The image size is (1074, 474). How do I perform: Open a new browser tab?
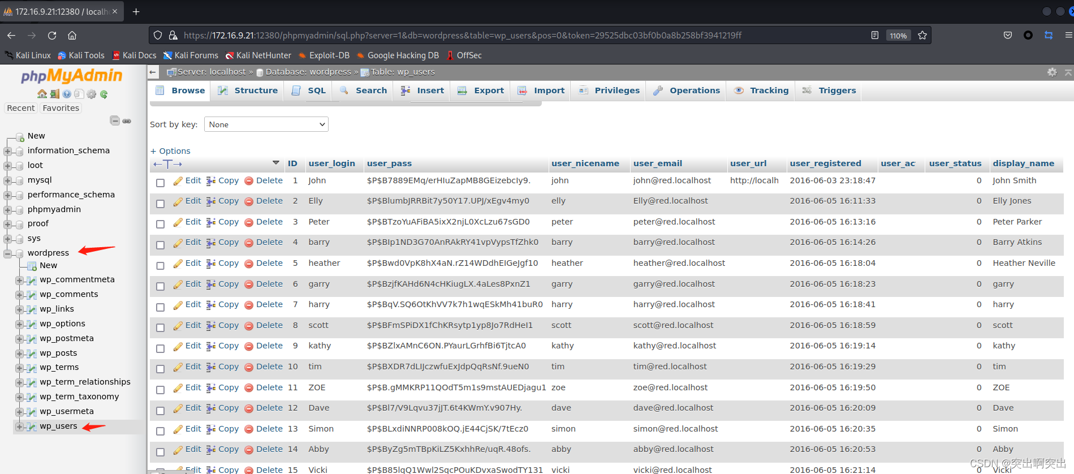[136, 11]
